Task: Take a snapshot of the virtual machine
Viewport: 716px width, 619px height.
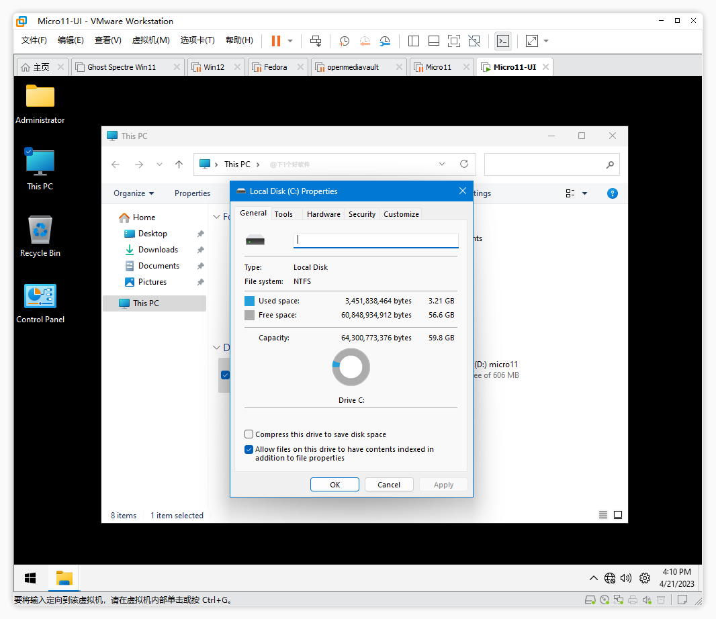Action: click(344, 41)
